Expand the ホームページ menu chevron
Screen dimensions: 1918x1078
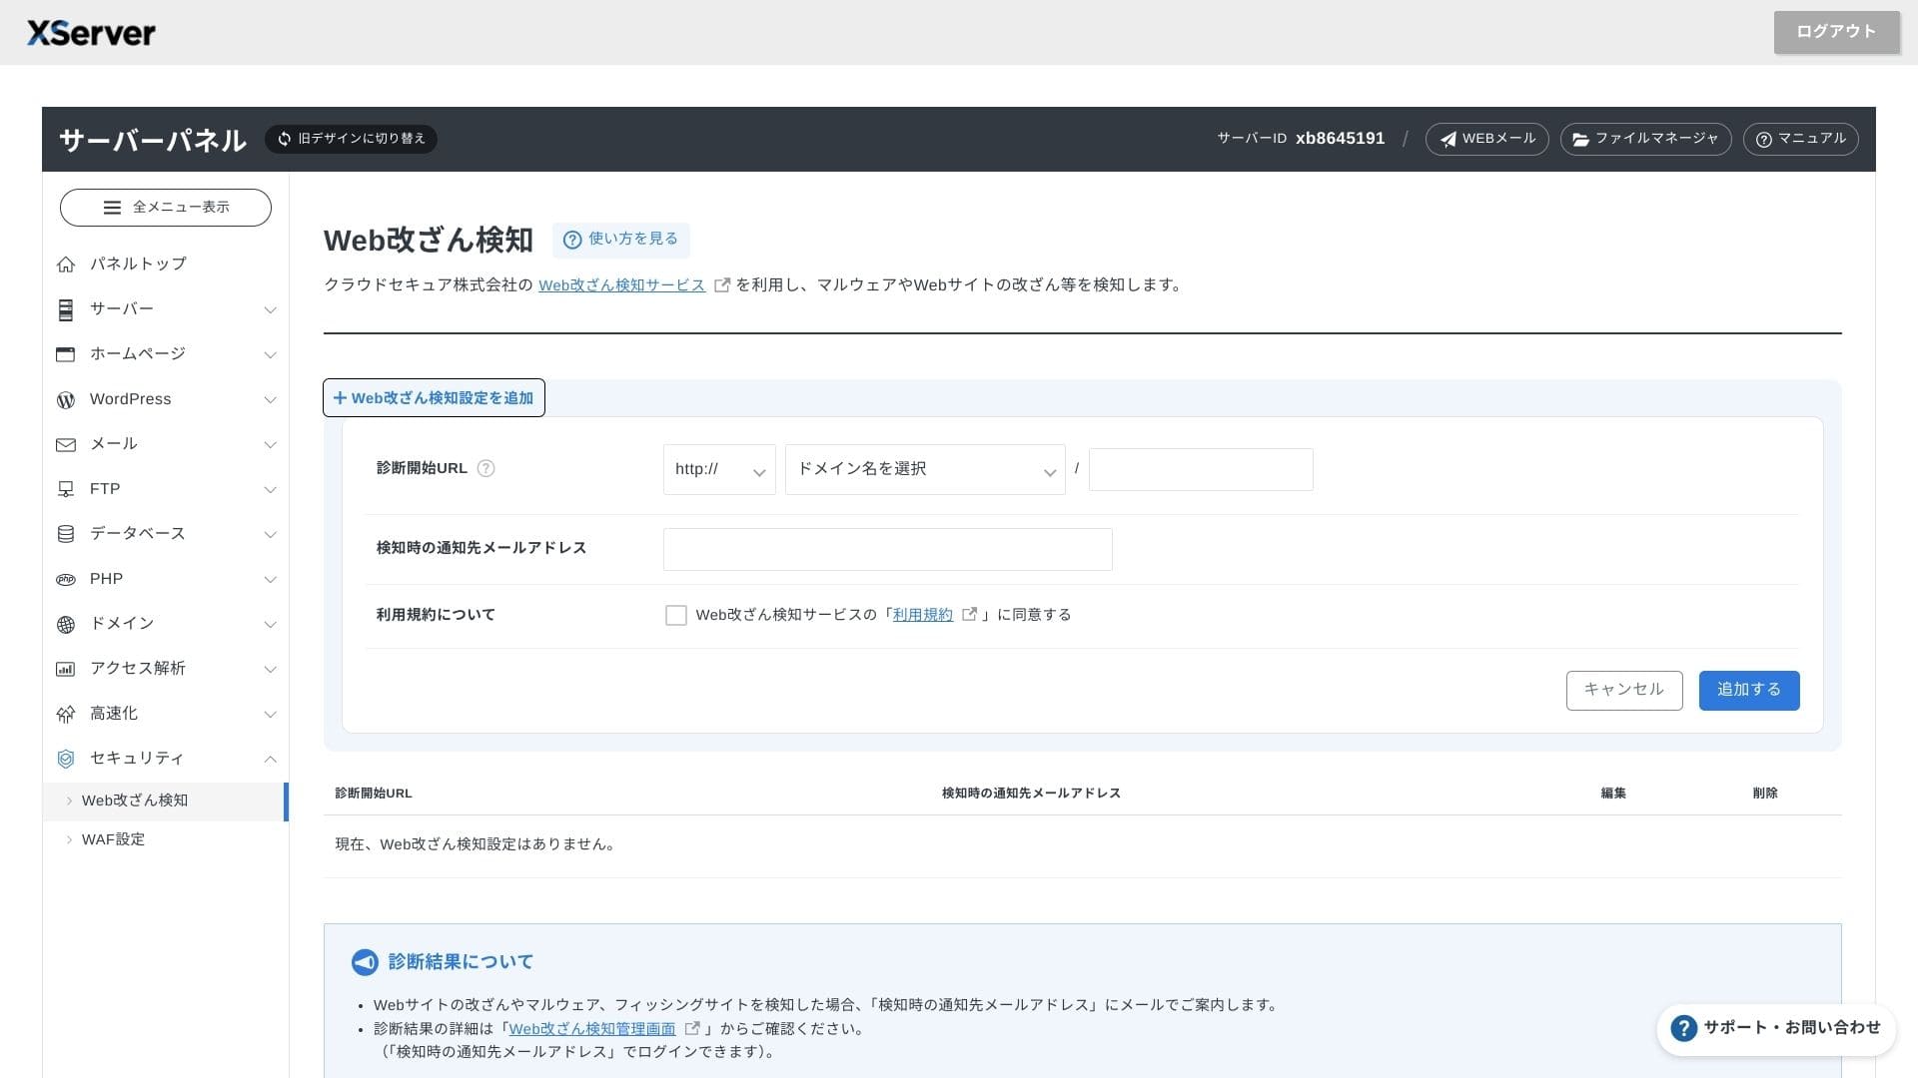[270, 355]
